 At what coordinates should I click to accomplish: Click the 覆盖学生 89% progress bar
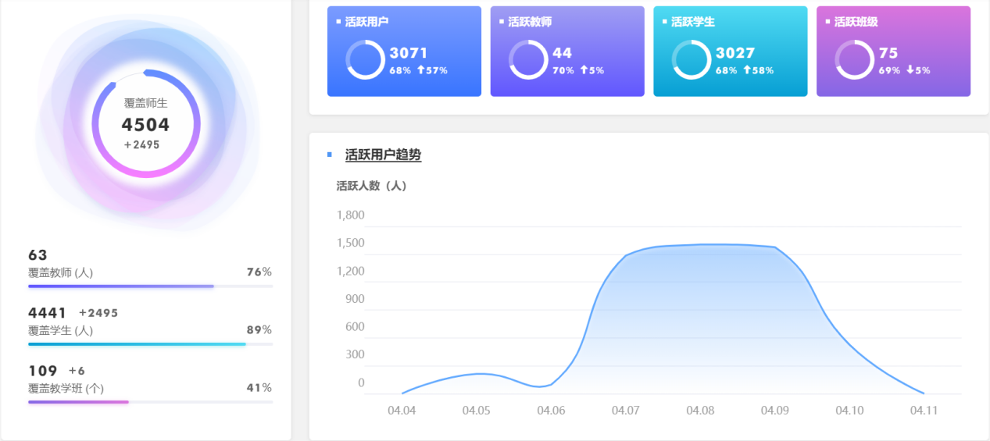tap(150, 344)
